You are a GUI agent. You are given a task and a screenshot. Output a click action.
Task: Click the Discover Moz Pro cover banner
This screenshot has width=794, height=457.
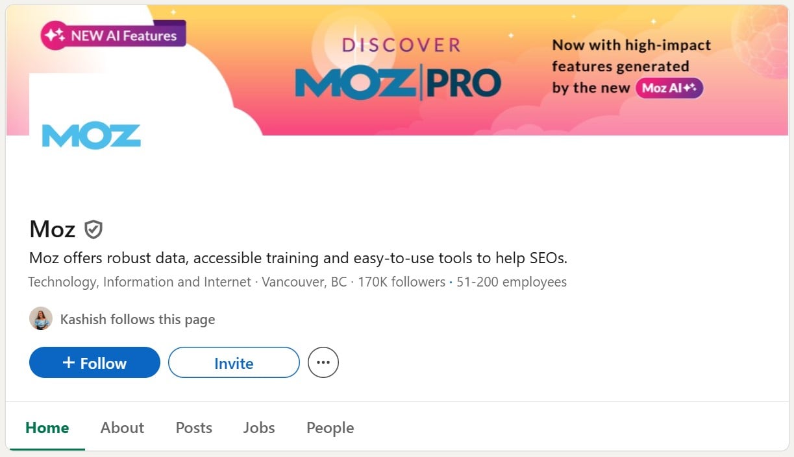[397, 70]
